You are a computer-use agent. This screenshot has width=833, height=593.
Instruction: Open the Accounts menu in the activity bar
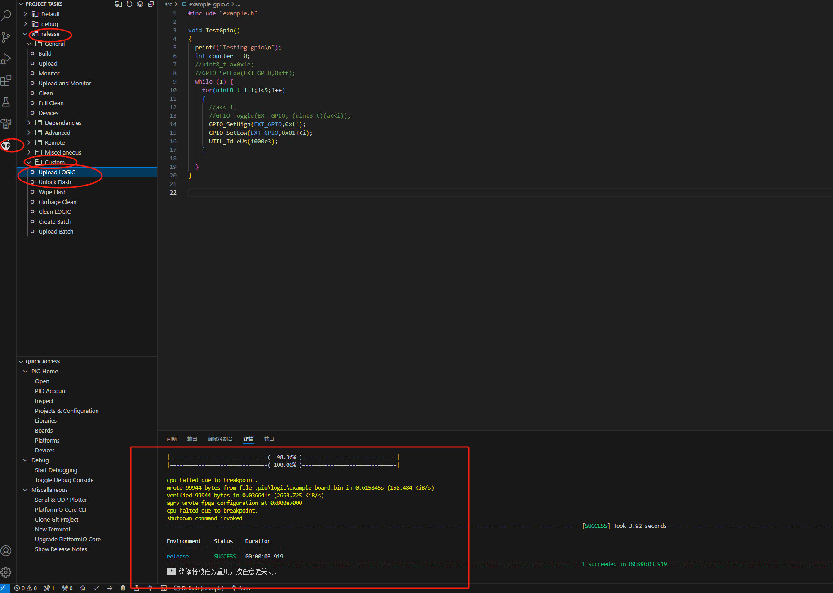pos(6,551)
